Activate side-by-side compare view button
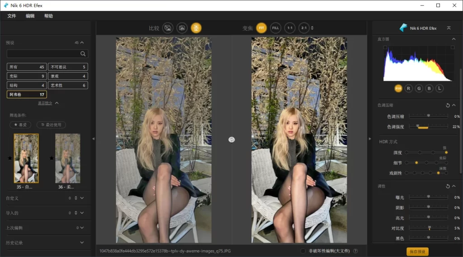This screenshot has height=257, width=463. (196, 28)
